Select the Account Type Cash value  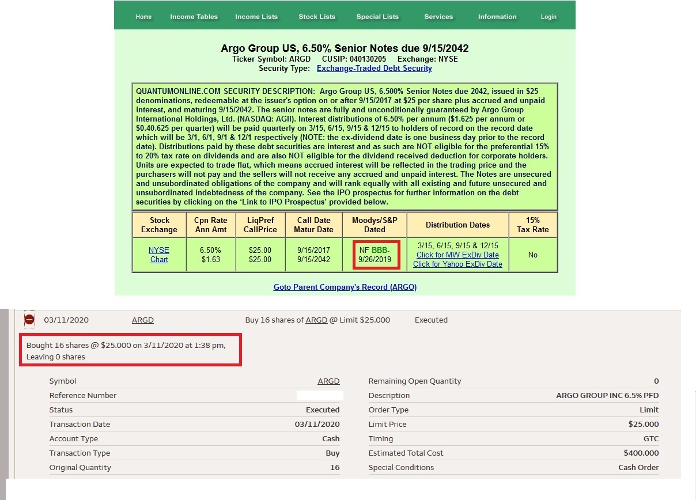point(331,438)
